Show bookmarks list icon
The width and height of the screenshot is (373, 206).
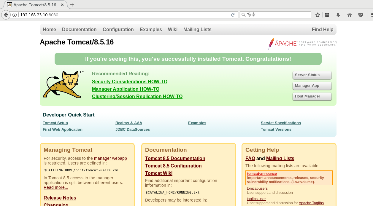327,15
